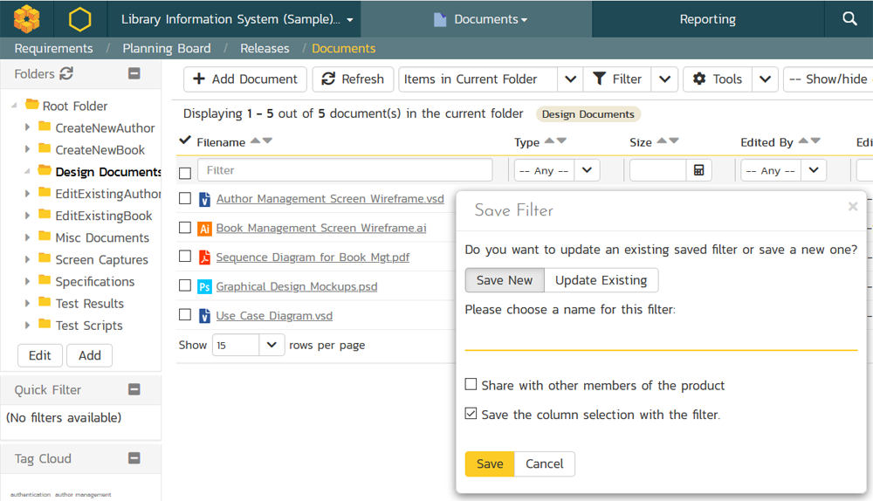
Task: Click the yellow Save button
Action: point(489,463)
